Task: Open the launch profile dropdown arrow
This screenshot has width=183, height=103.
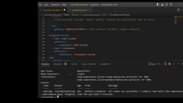Action: (x=162, y=64)
